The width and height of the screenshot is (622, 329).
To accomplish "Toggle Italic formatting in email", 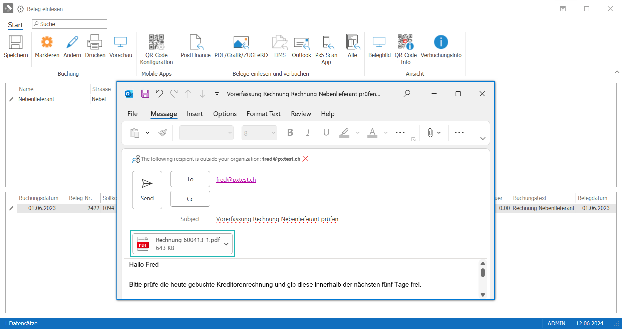I will [308, 133].
